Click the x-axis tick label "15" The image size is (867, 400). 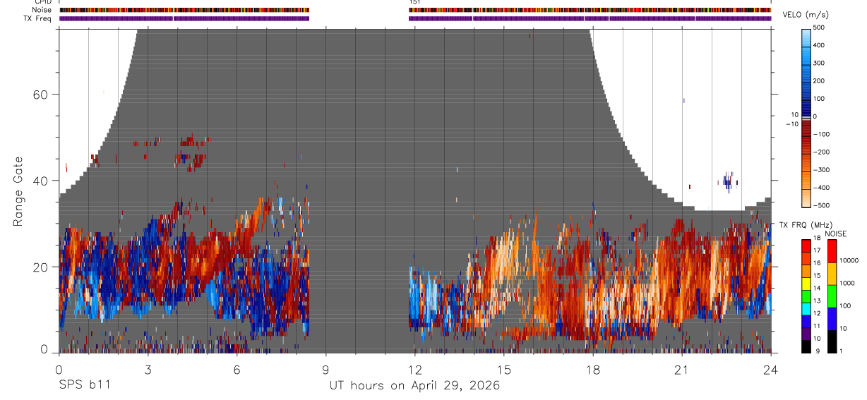tap(504, 370)
